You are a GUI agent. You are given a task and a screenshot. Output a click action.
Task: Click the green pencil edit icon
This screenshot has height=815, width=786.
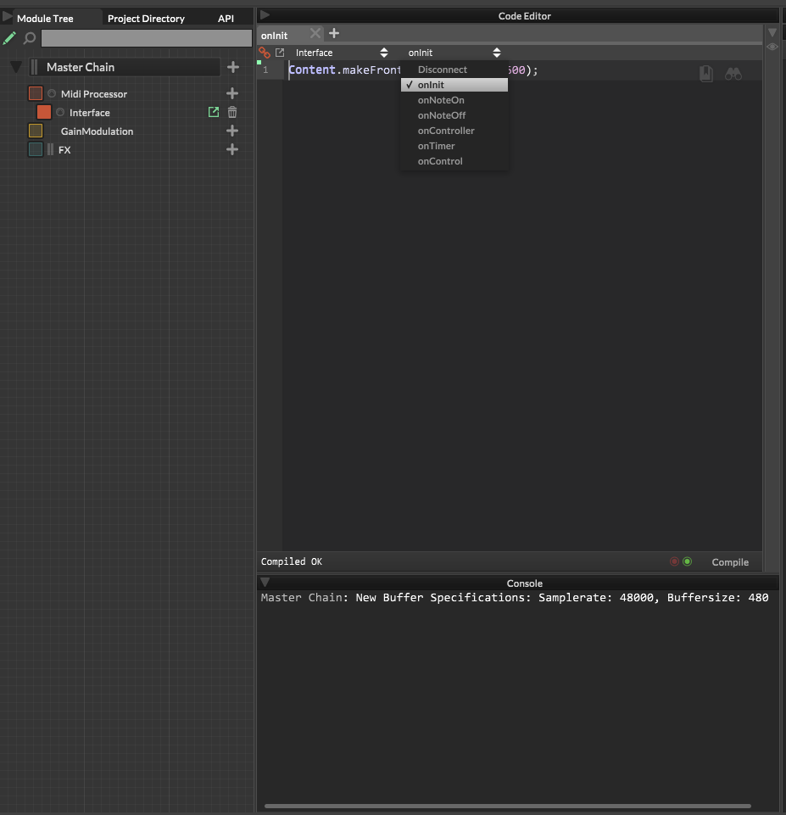pos(9,38)
